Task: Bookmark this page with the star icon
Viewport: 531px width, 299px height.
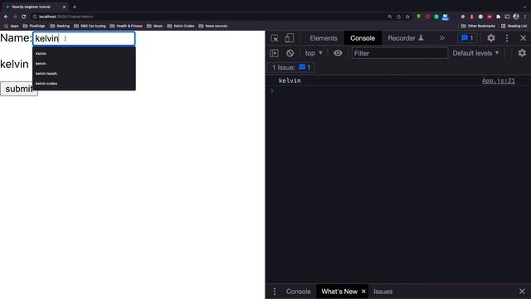Action: pos(407,17)
